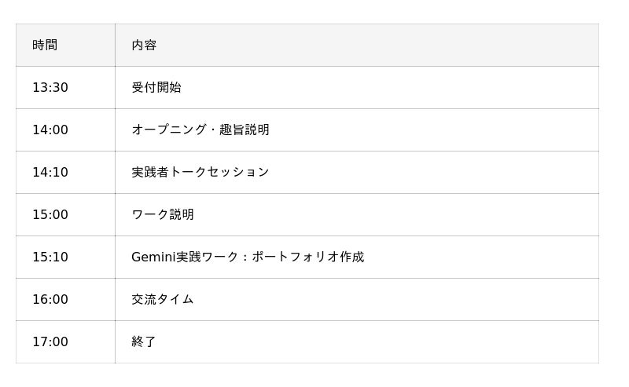Image resolution: width=629 pixels, height=387 pixels.
Task: Select the 13:30 time cell
Action: pyautogui.click(x=50, y=87)
